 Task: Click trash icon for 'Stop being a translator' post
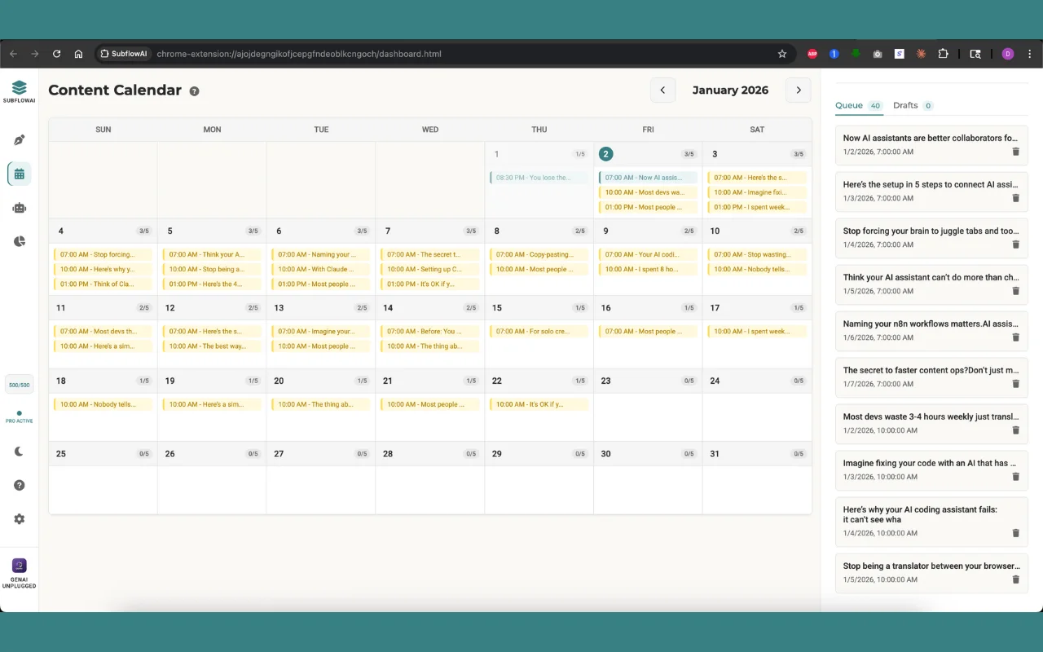click(1015, 579)
